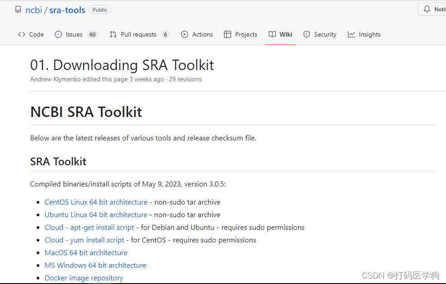Click the page title 01. Downloading SRA Toolkit
The image size is (446, 284).
[x=122, y=65]
